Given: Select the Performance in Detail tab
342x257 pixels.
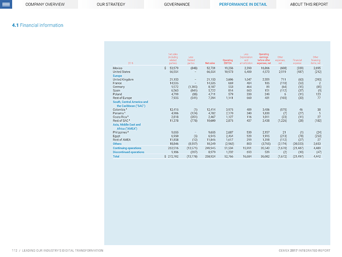Looking at the screenshot, I should coord(243,4).
